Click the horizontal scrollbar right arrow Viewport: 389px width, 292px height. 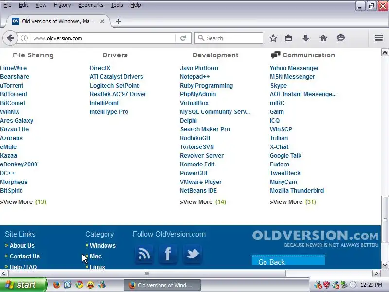click(x=376, y=274)
